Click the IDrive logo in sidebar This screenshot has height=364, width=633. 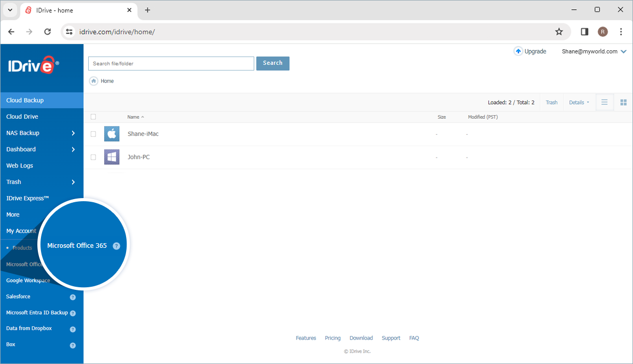(x=33, y=65)
